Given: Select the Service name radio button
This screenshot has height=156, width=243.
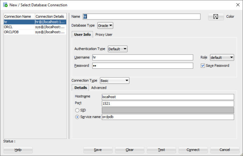Looking at the screenshot, I should 77,117.
